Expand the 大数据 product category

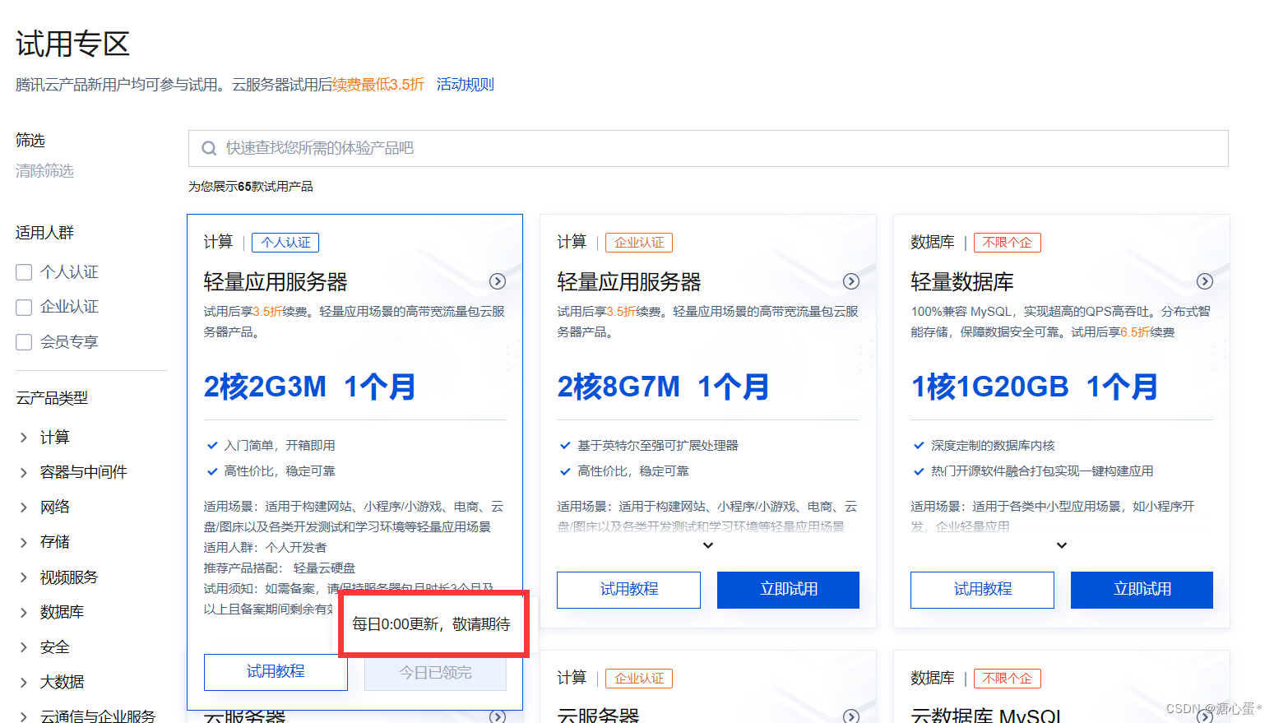24,682
